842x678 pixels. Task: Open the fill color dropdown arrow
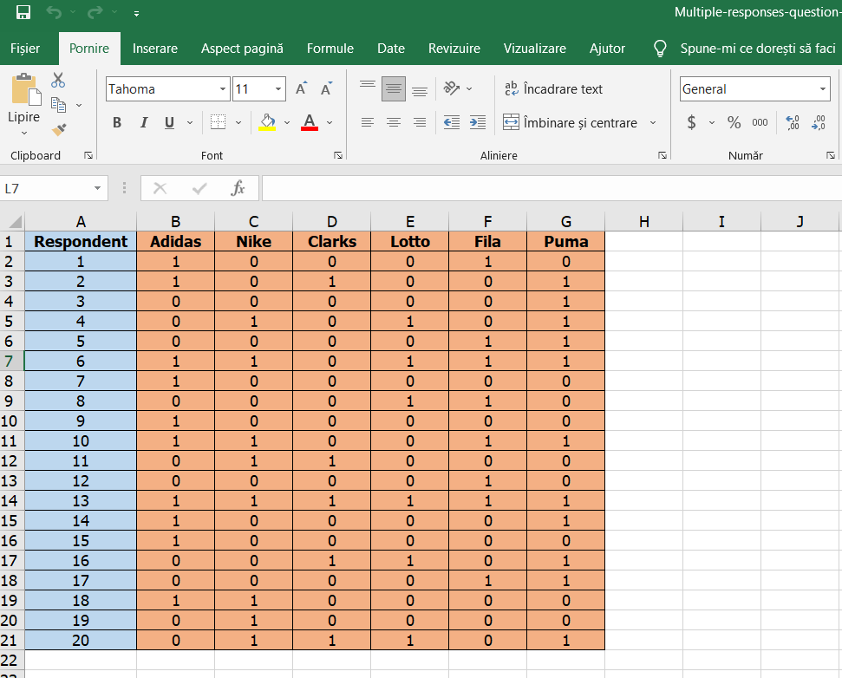click(287, 123)
